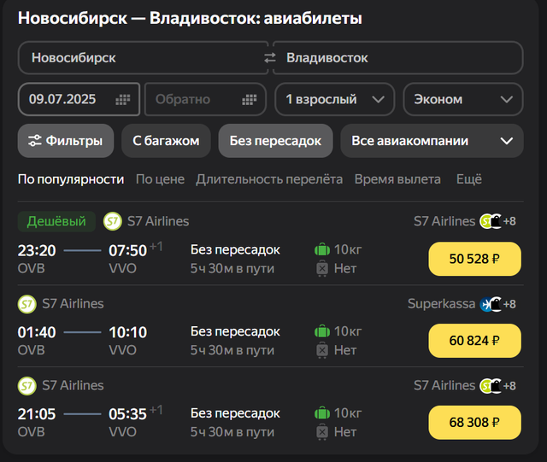Viewport: 547px width, 462px height.
Task: Click no-luggage icon on 23:20 flight
Action: pyautogui.click(x=322, y=268)
